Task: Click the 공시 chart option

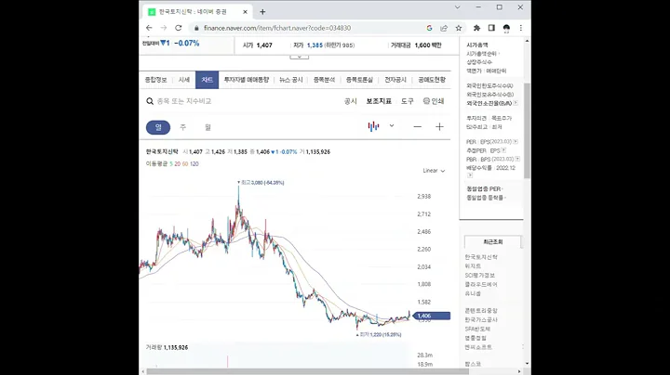Action: pyautogui.click(x=351, y=101)
